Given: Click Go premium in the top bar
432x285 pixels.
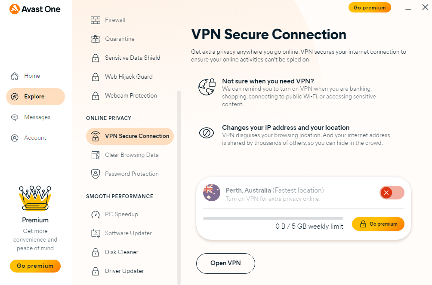Looking at the screenshot, I should (x=370, y=7).
